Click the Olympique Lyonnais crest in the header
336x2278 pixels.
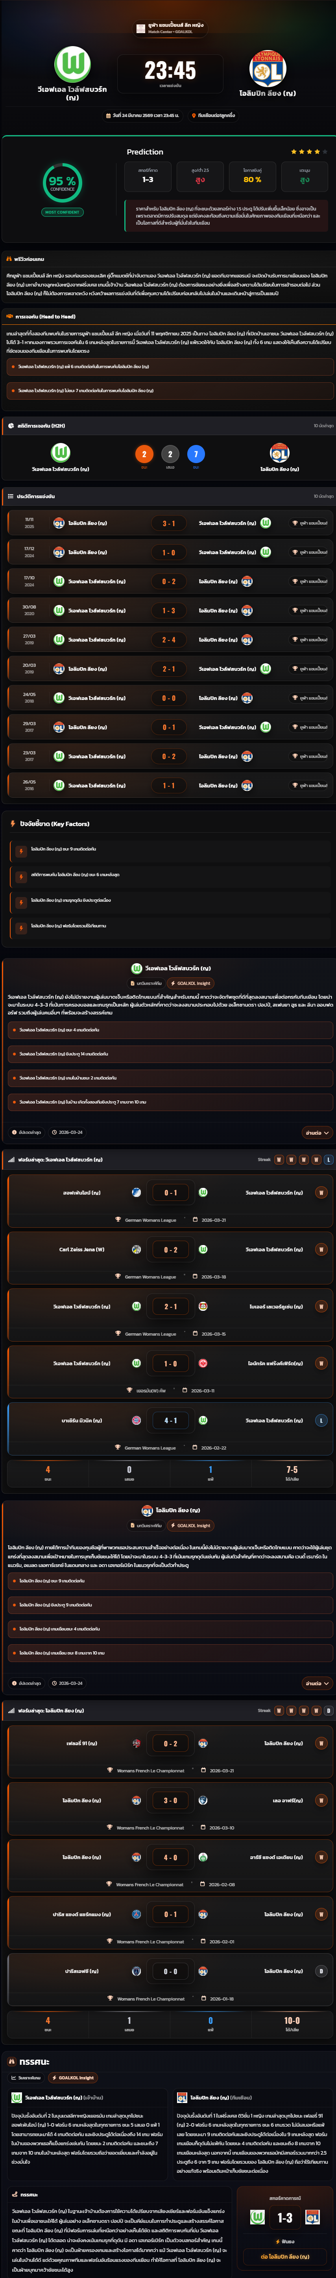coord(267,68)
